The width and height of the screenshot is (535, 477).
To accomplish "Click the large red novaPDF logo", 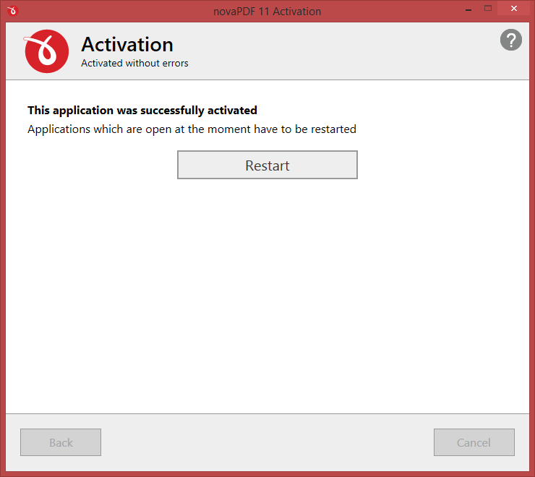I will coord(46,51).
